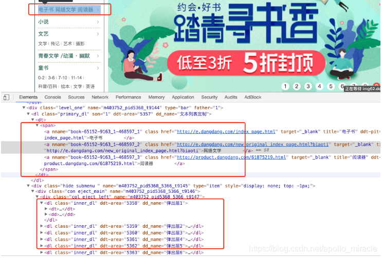Image resolution: width=382 pixels, height=258 pixels.
Task: Open the AdBlock tab
Action: point(252,97)
